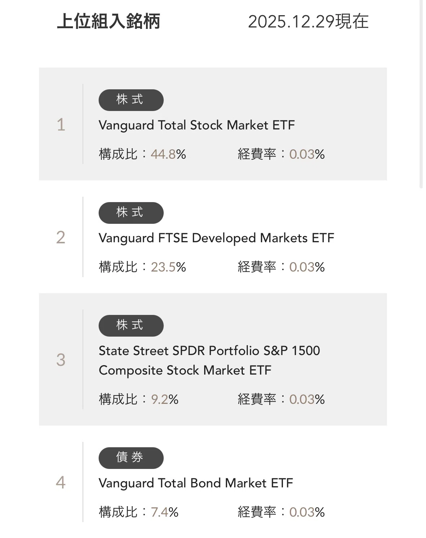Tap the 債券 badge above Vanguard Total Bond Market ETF
The height and width of the screenshot is (538, 426).
pos(131,458)
